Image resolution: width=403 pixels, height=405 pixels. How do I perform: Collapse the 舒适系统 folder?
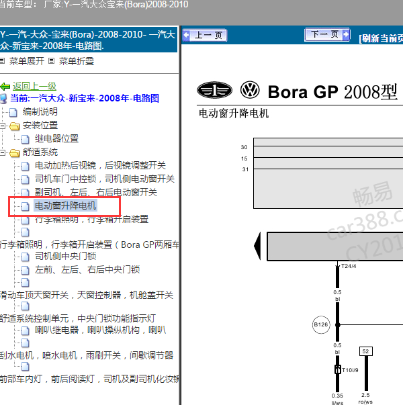point(2,152)
